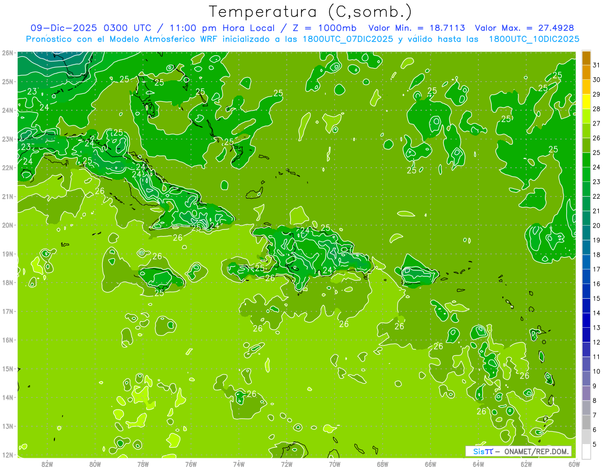Select the date text "09-Dic-2025 0300 UTC"
The height and width of the screenshot is (471, 610).
point(91,28)
